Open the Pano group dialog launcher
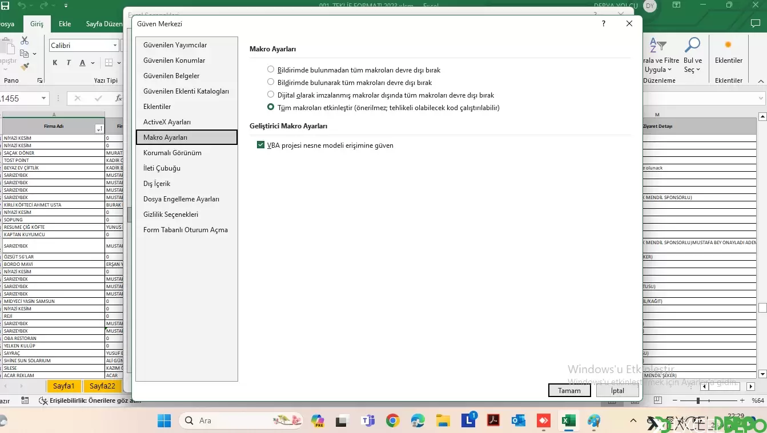This screenshot has width=767, height=433. point(40,81)
